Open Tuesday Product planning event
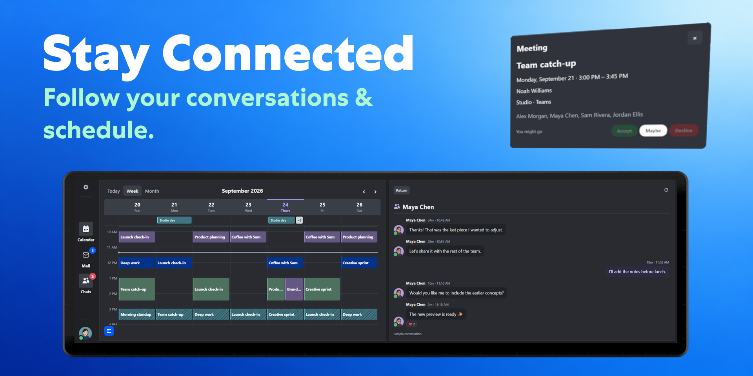Viewport: 753px width, 376px height. coord(211,237)
